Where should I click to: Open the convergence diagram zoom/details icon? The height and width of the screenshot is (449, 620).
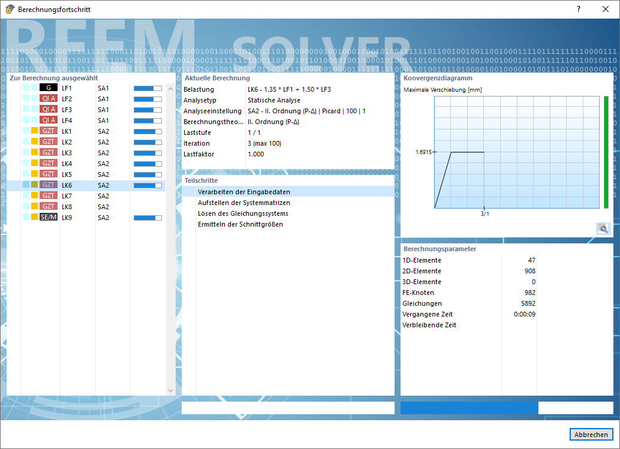pyautogui.click(x=603, y=228)
